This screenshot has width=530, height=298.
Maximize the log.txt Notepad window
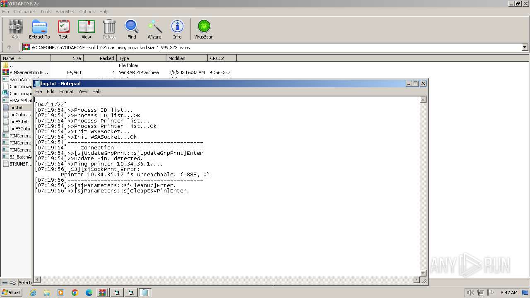tap(416, 83)
